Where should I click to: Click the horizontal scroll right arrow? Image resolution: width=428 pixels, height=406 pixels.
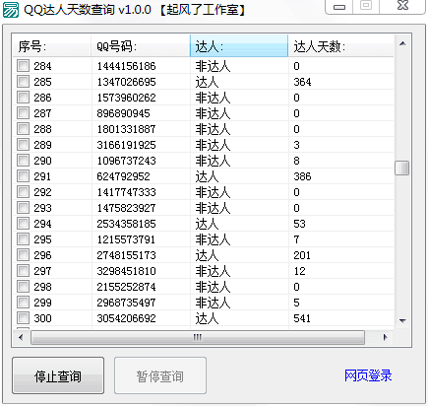point(386,337)
